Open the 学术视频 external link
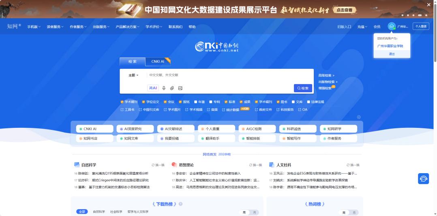Screen dimensions: 437x216 coord(194,110)
